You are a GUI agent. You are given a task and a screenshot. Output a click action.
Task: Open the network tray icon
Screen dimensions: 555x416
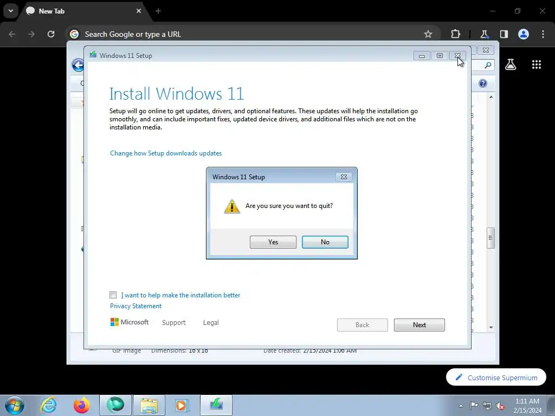(487, 406)
